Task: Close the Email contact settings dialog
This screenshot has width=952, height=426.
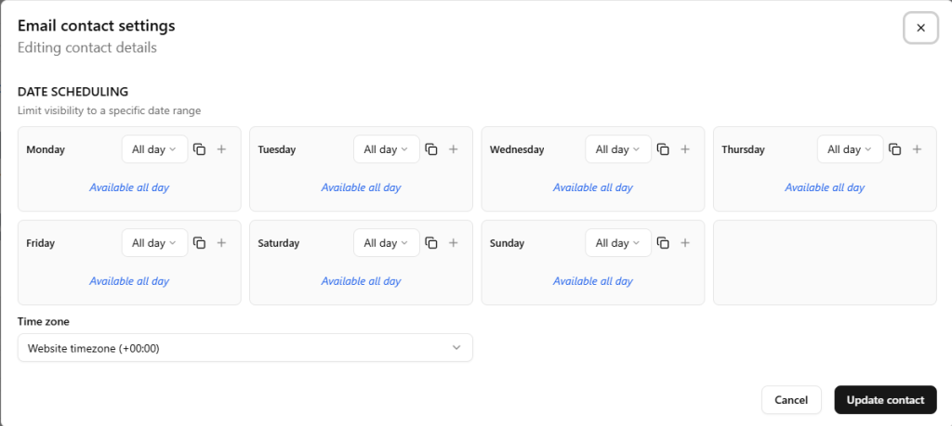Action: pyautogui.click(x=920, y=28)
